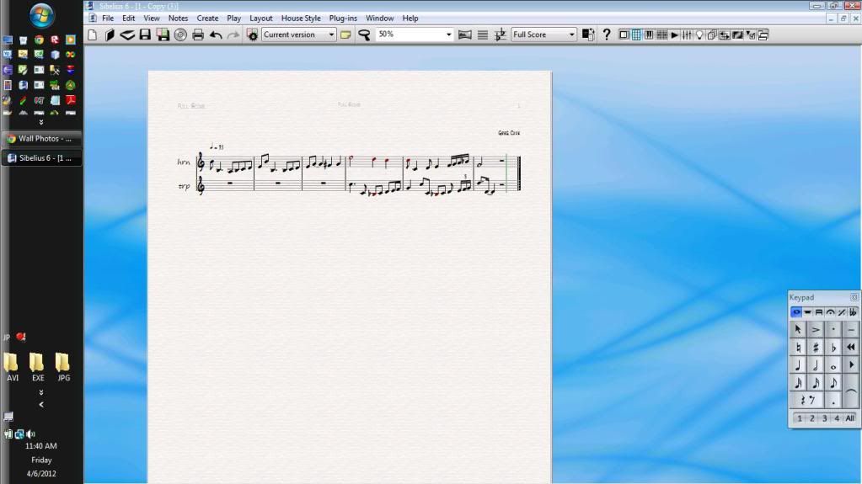Select the quarter note on Keypad
862x484 pixels.
798,365
